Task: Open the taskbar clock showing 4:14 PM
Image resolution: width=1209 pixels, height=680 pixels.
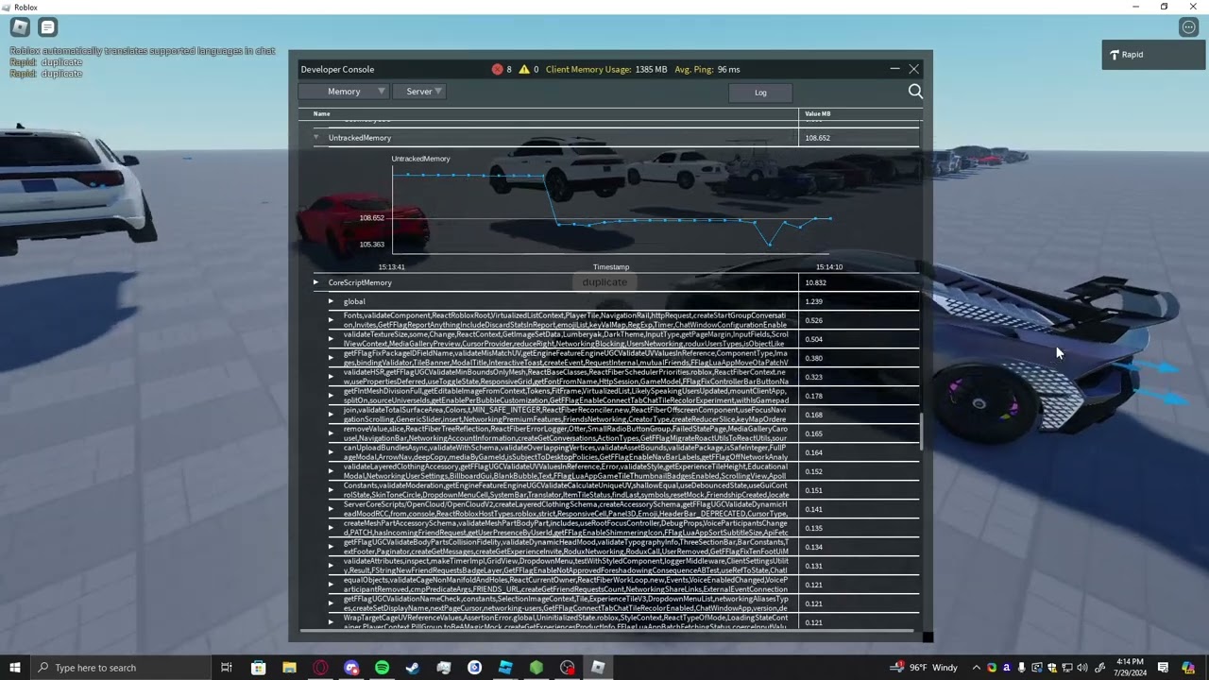Action: tap(1130, 668)
